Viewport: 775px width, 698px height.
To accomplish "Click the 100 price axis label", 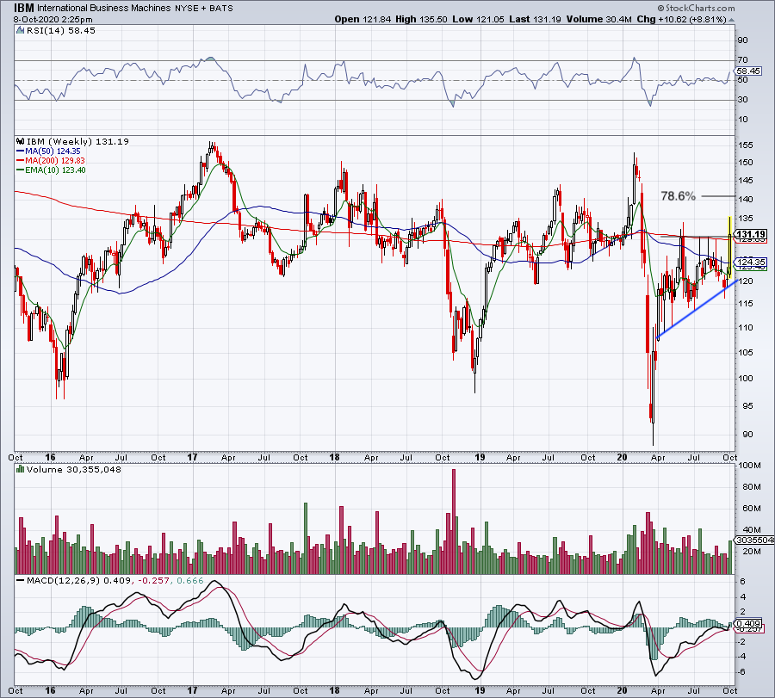I will pyautogui.click(x=746, y=379).
